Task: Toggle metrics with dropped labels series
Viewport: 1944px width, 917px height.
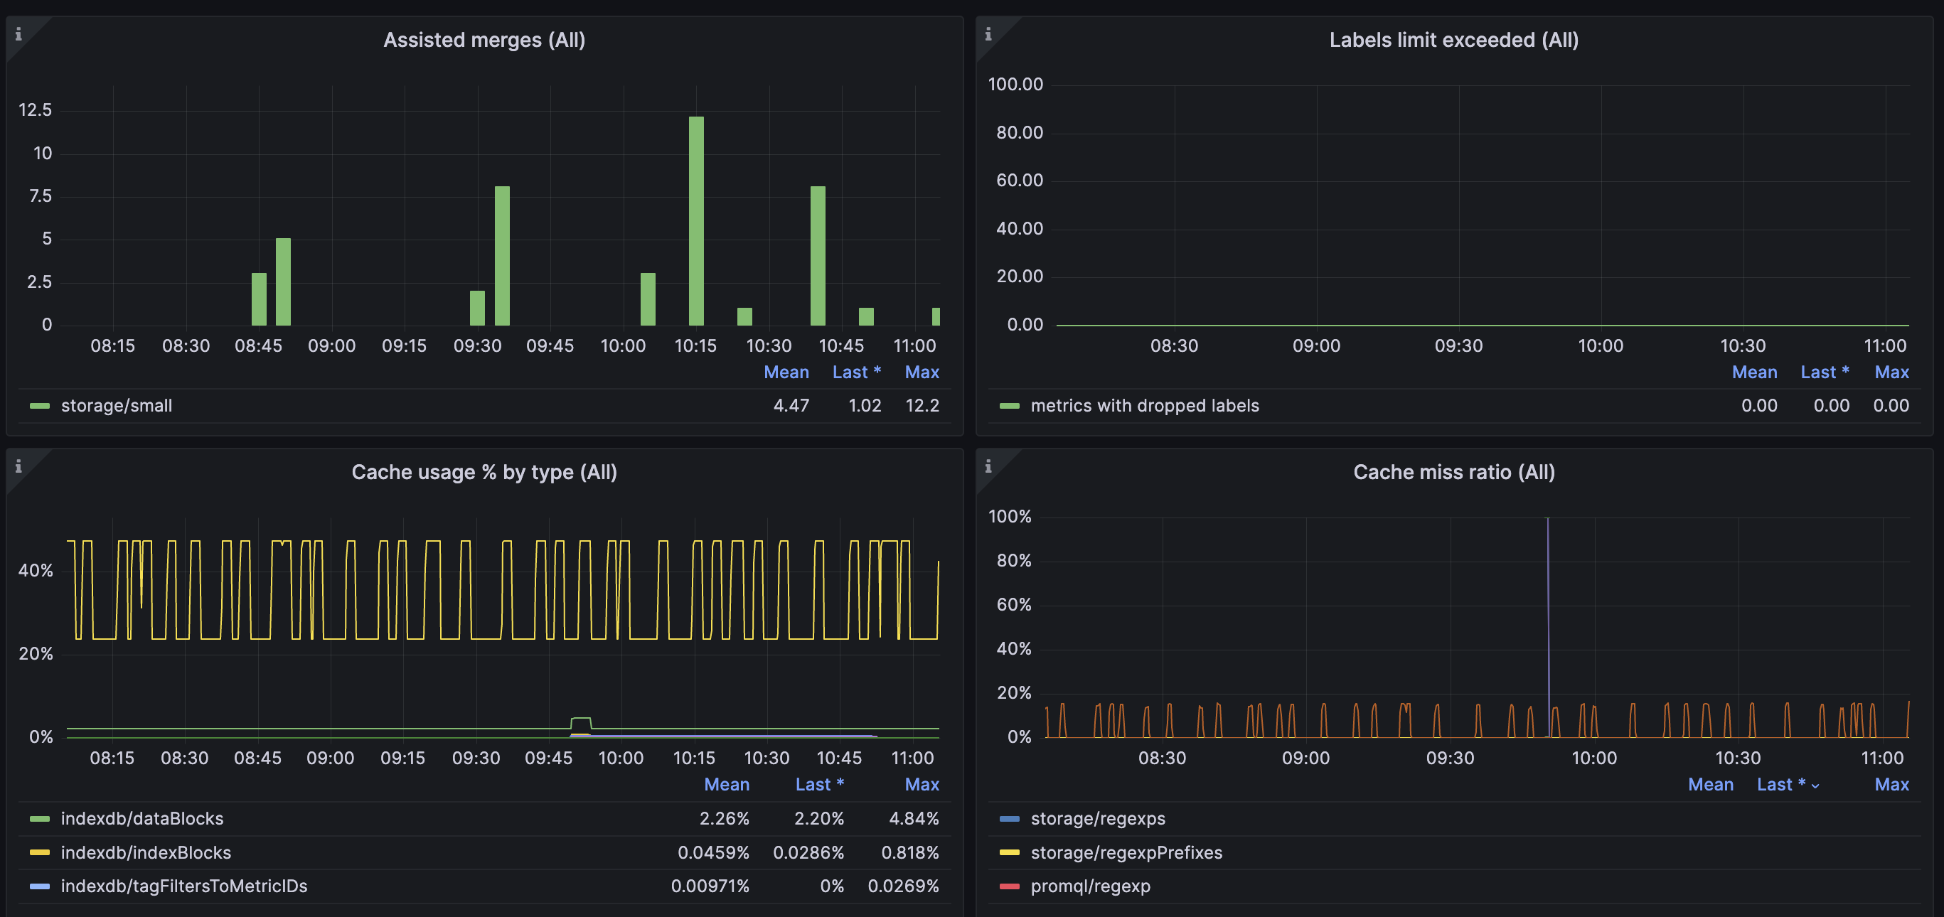Action: 1144,406
